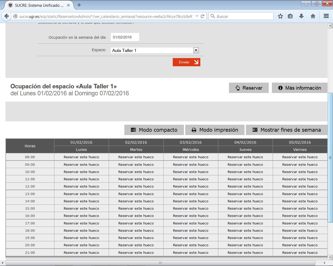
Task: Toggle Mostrar fines de semana
Action: point(286,130)
